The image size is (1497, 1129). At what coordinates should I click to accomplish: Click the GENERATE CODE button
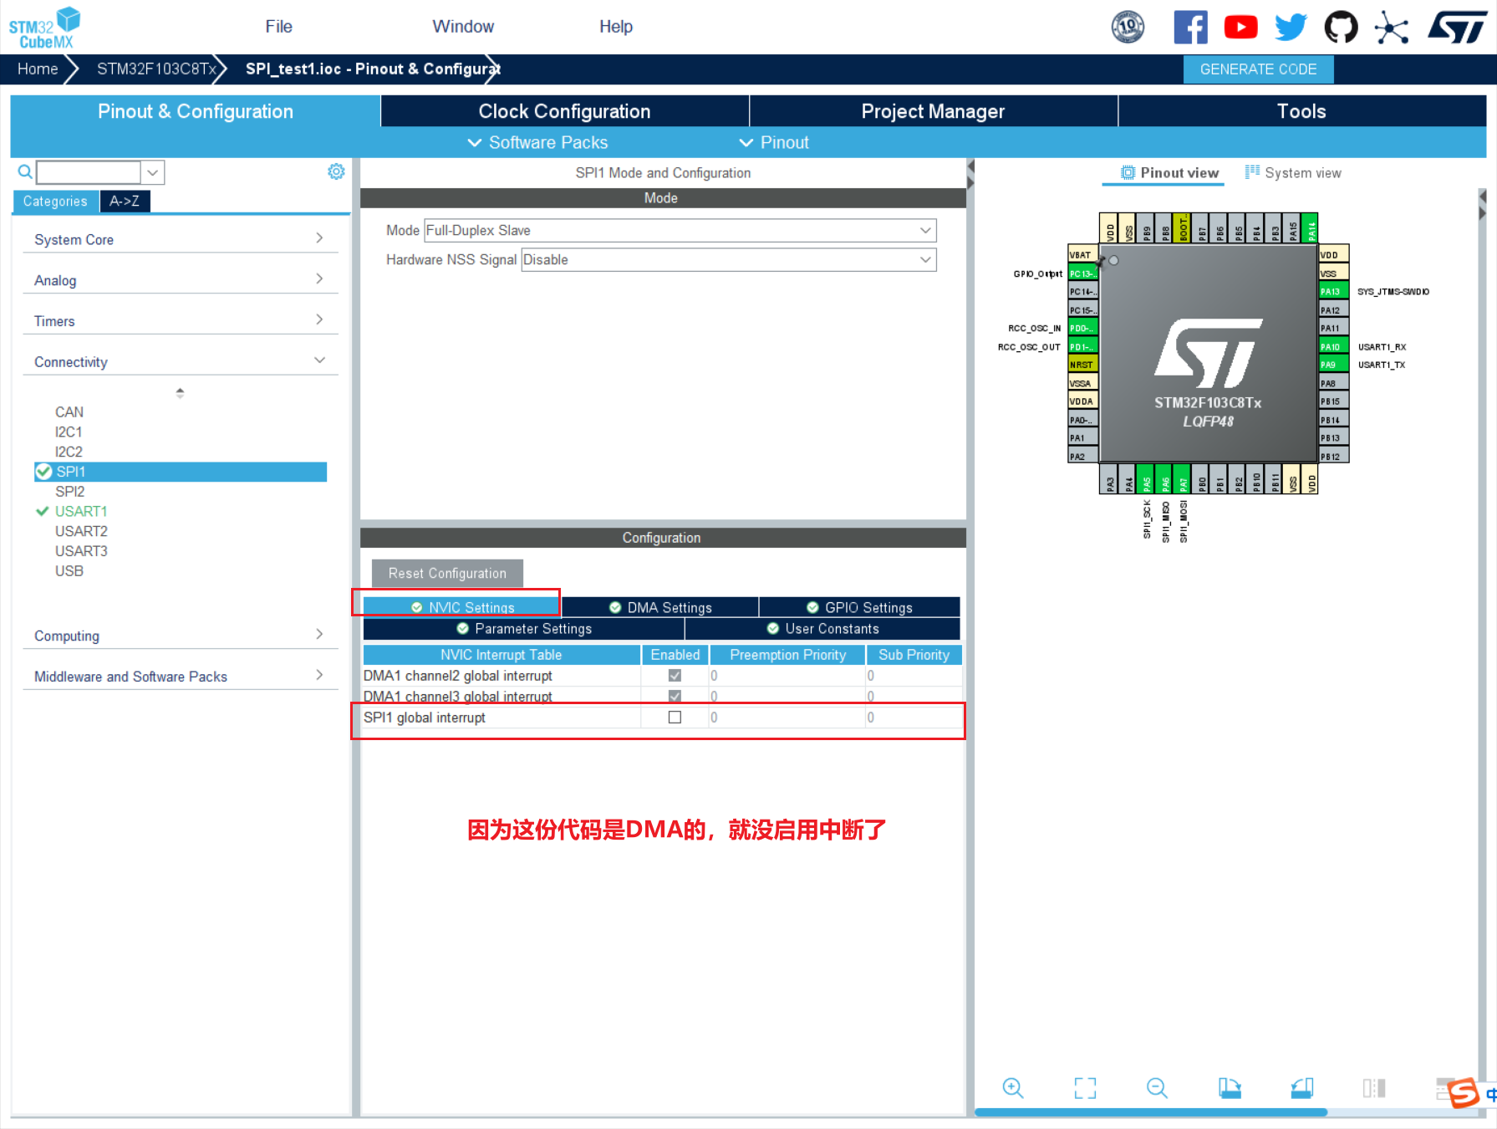pyautogui.click(x=1258, y=69)
